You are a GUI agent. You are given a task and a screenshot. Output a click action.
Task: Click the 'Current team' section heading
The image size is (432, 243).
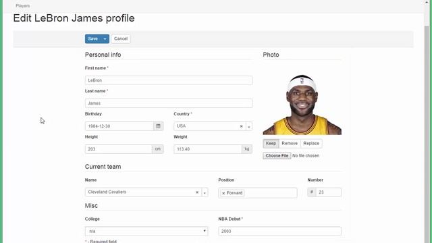point(103,167)
